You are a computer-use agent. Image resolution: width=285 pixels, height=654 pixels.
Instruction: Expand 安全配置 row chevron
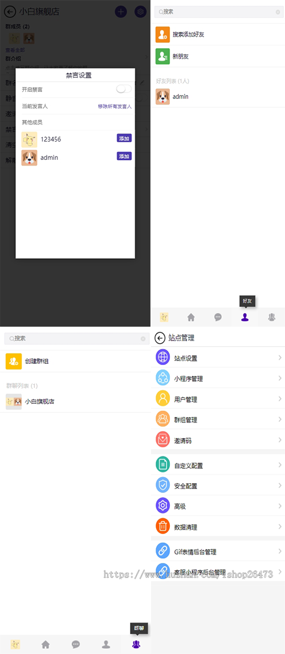[x=280, y=485]
